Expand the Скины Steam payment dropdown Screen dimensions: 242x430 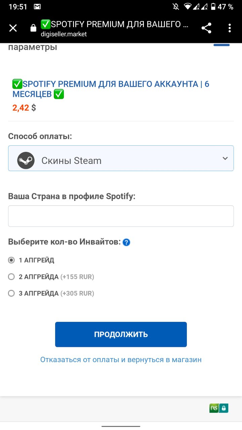[121, 158]
